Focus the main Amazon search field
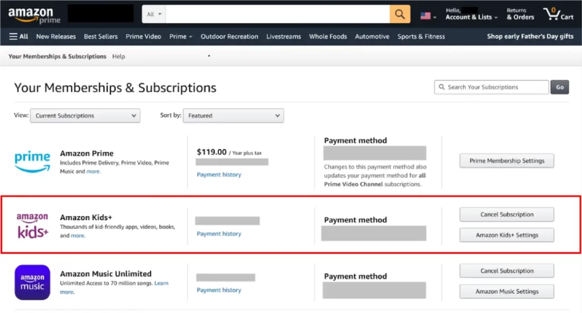 coord(277,14)
